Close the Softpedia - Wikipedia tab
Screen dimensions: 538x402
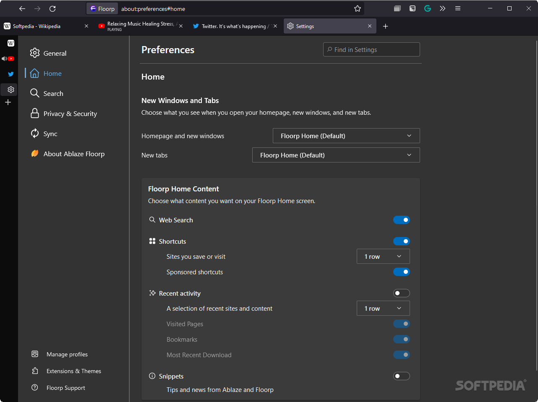(x=86, y=26)
